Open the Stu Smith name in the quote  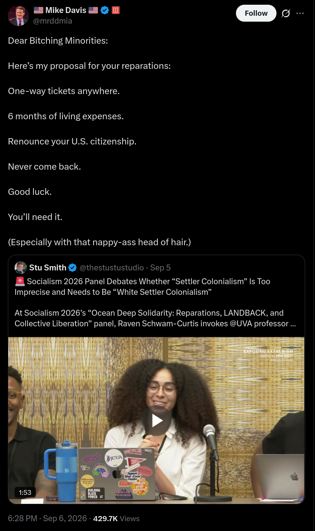coord(48,268)
